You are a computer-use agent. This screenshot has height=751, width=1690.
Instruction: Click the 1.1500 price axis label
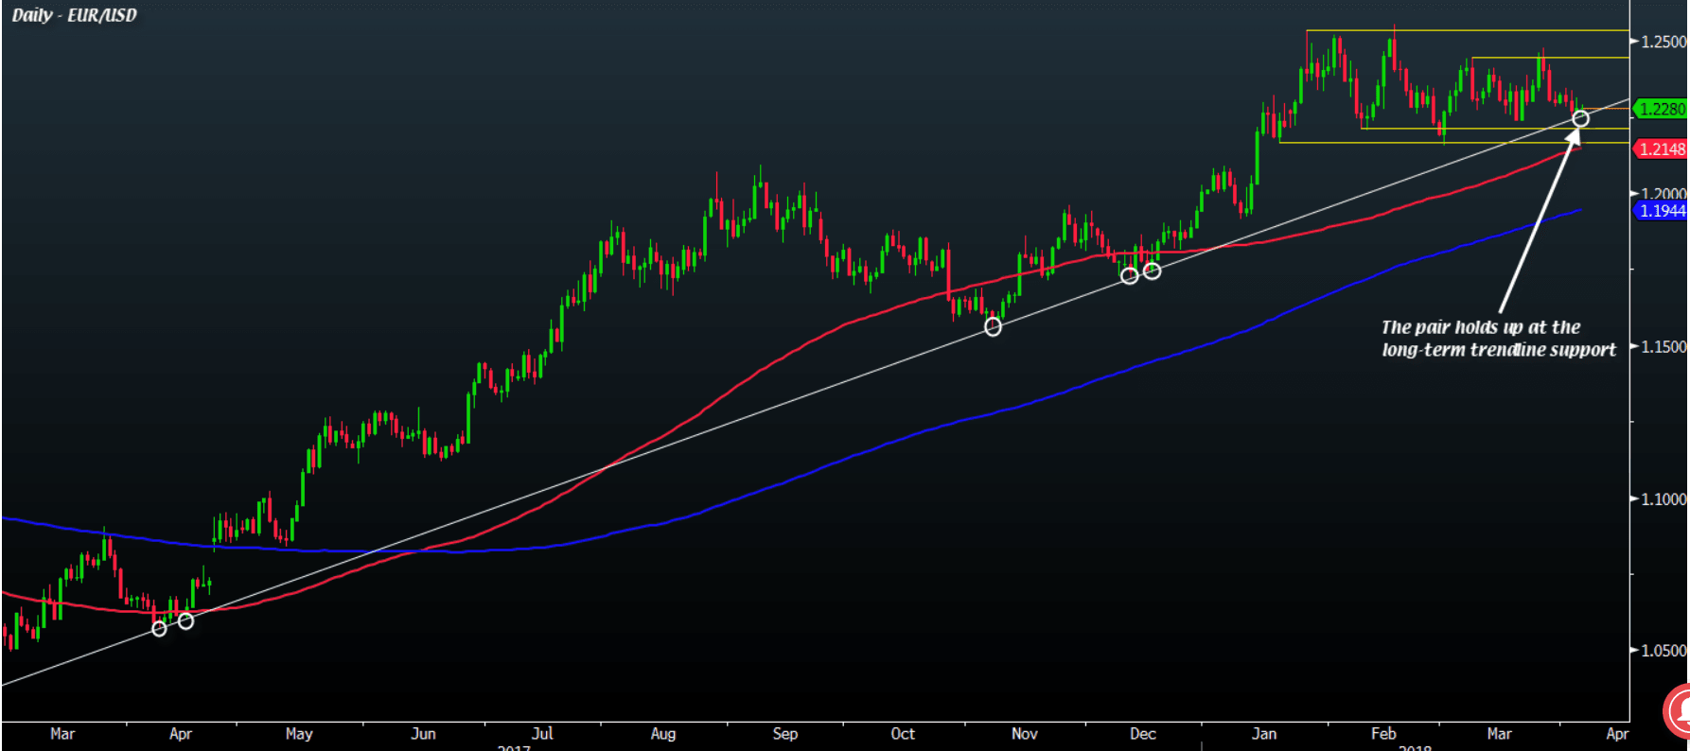point(1663,347)
